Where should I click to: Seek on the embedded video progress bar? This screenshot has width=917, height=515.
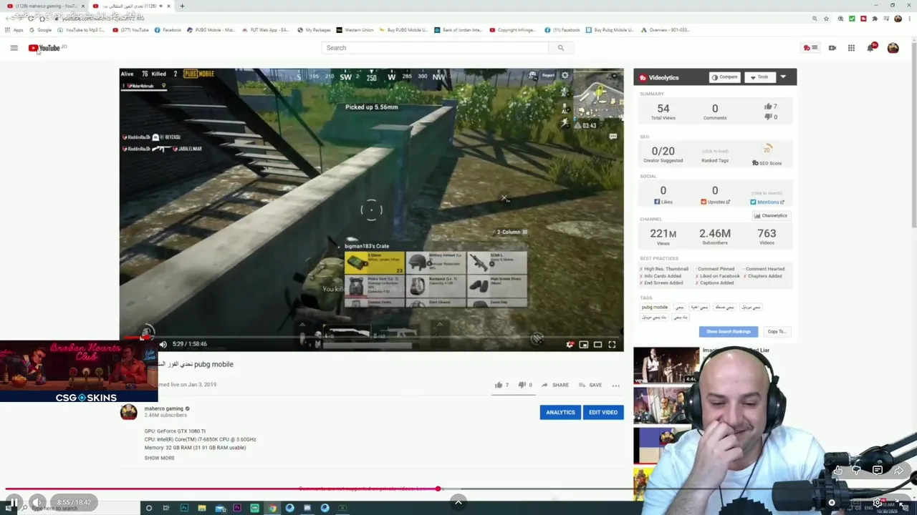click(x=371, y=336)
